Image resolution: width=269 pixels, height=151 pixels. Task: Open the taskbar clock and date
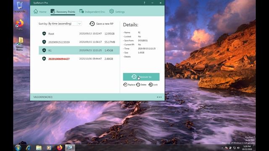247,148
